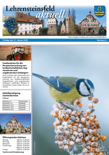Click the "Termine nach Vereinbarung" note
Screen dimensions: 109x155
13,152
